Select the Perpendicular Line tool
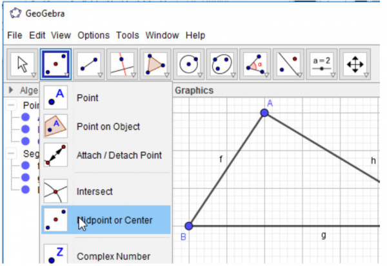 122,64
